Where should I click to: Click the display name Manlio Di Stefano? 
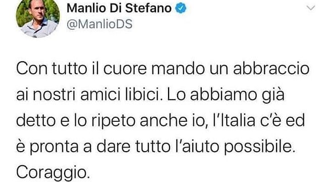pyautogui.click(x=119, y=8)
